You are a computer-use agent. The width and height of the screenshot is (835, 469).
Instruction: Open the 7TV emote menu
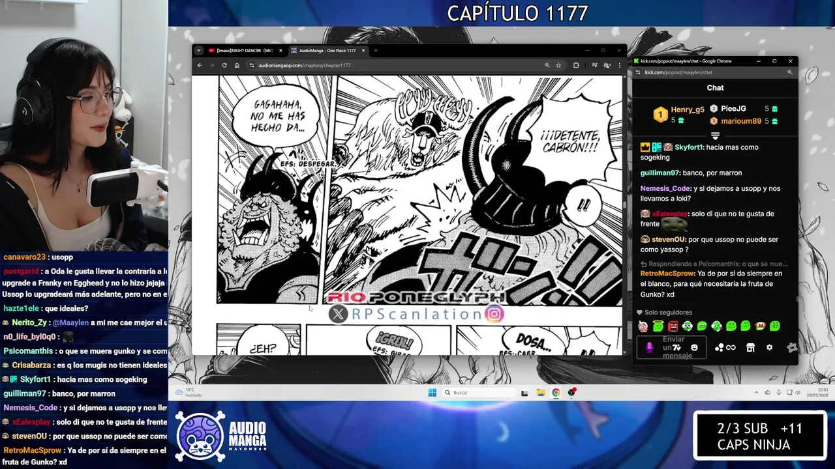point(678,348)
